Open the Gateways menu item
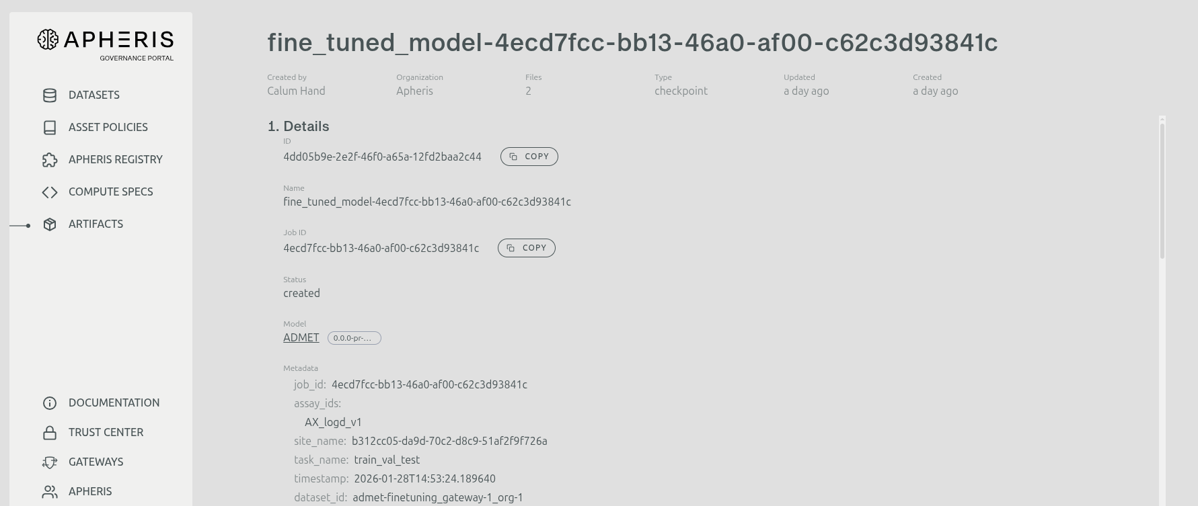This screenshot has width=1198, height=506. [96, 462]
